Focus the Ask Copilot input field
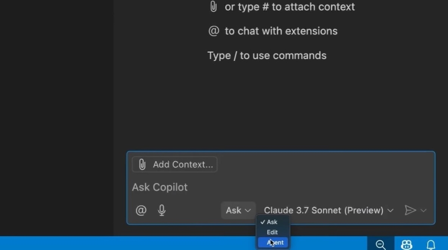This screenshot has height=250, width=448. (x=261, y=187)
